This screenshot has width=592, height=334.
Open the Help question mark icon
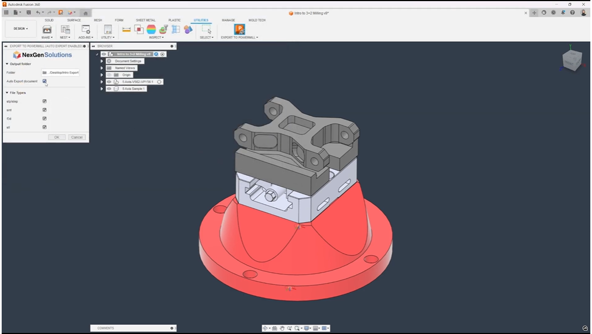coord(573,12)
